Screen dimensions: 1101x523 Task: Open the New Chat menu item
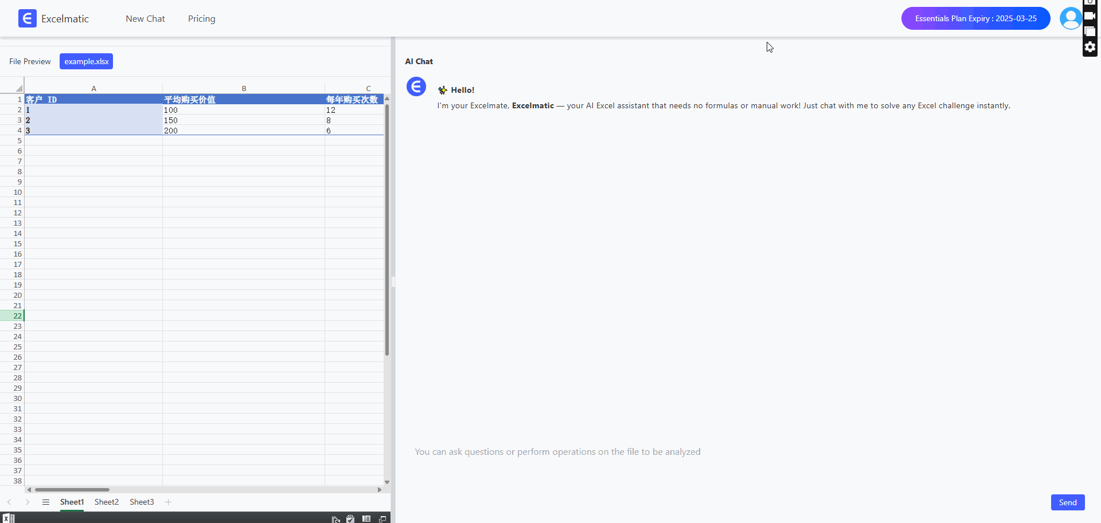tap(145, 19)
